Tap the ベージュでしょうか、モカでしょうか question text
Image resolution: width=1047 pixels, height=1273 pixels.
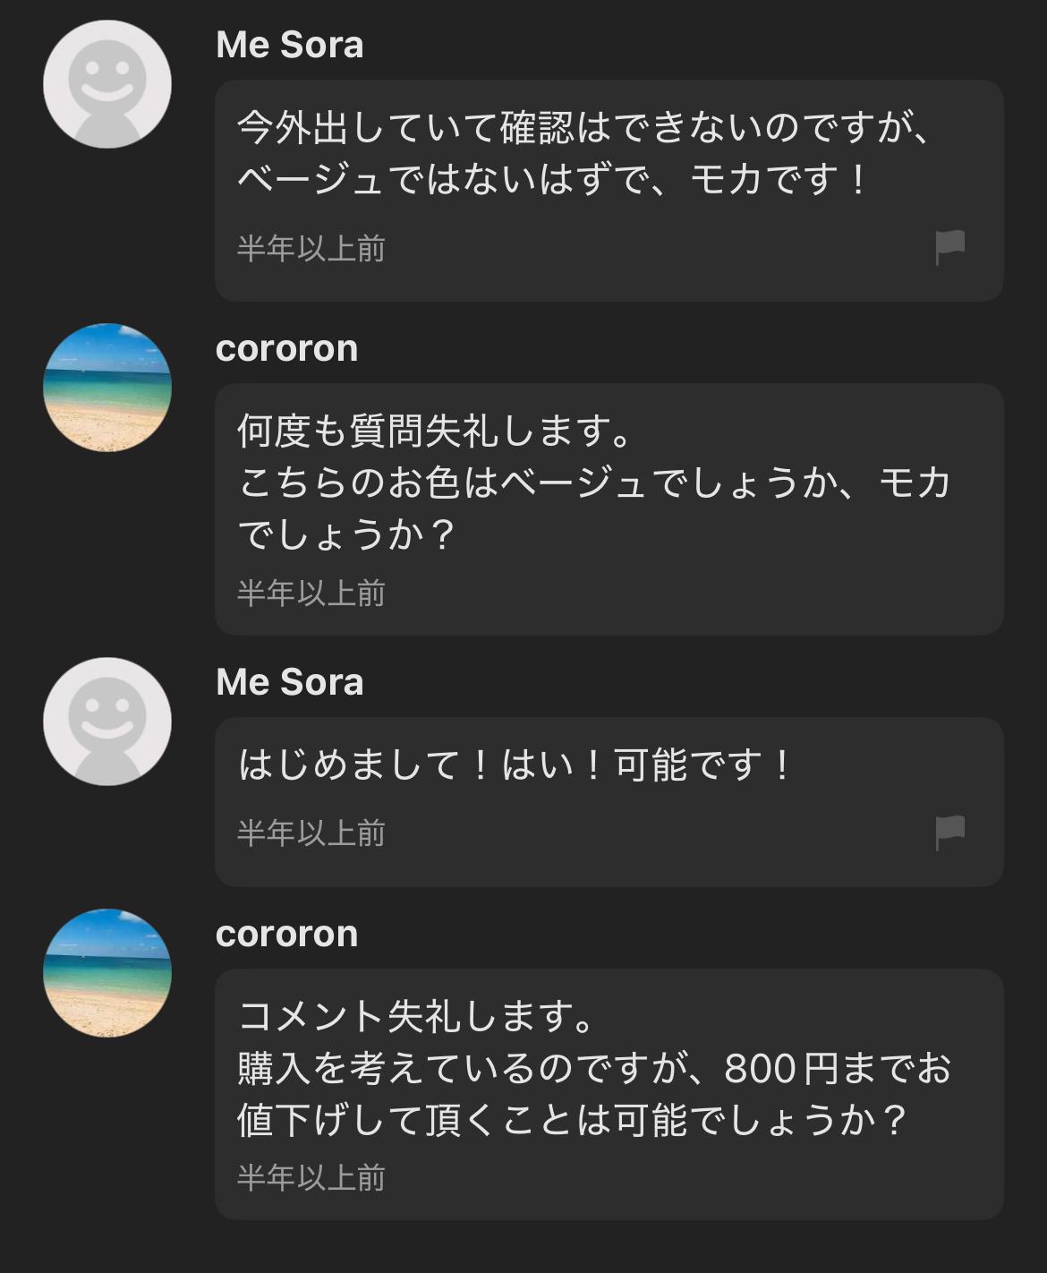click(x=594, y=508)
